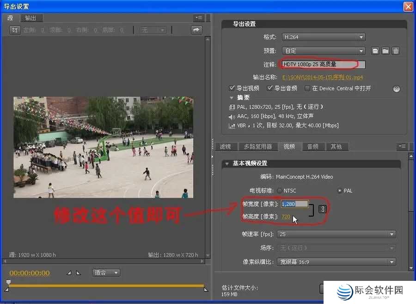This screenshot has height=304, width=416.
Task: Open the 帧速率 dropdown showing 25
Action: (336, 234)
